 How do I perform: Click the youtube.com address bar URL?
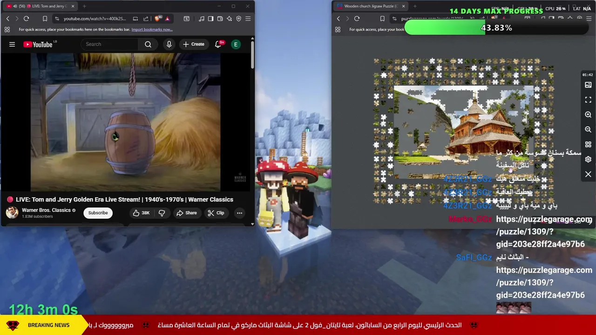click(x=95, y=19)
